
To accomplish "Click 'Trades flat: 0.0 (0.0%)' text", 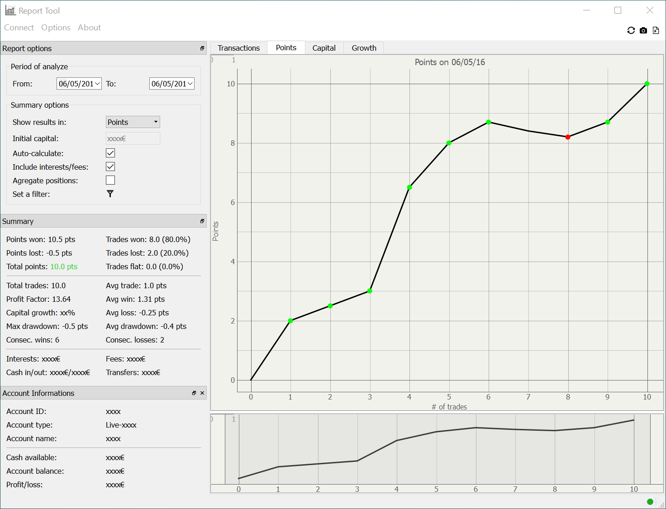I will (144, 266).
